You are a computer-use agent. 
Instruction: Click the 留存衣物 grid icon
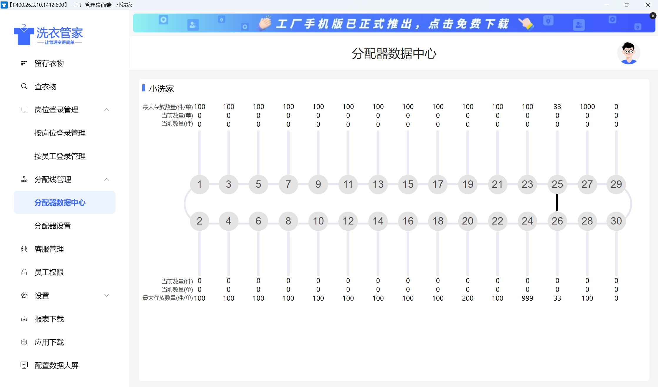(x=24, y=63)
